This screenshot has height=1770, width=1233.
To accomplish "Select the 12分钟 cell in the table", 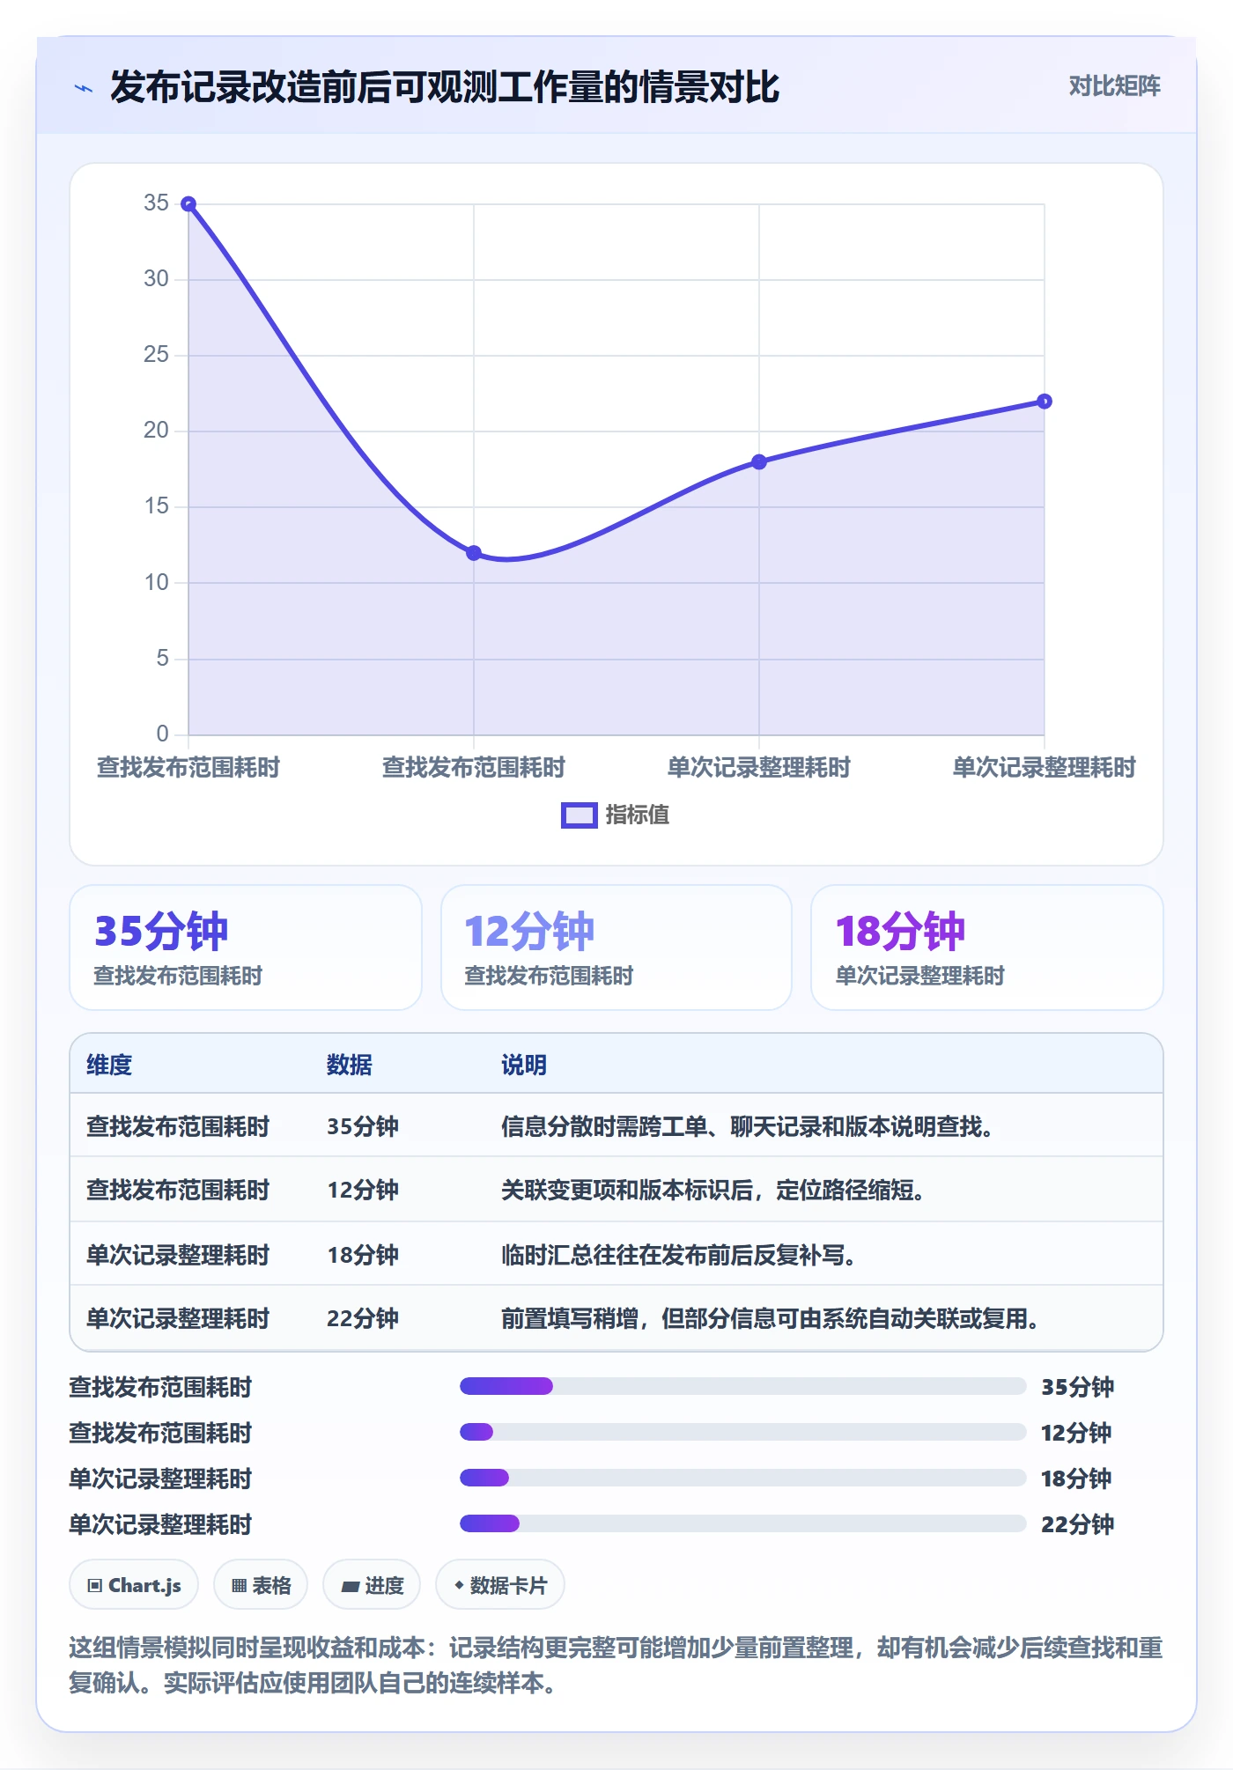I will pyautogui.click(x=363, y=1190).
